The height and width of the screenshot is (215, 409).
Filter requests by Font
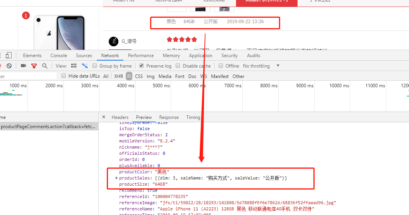click(180, 76)
